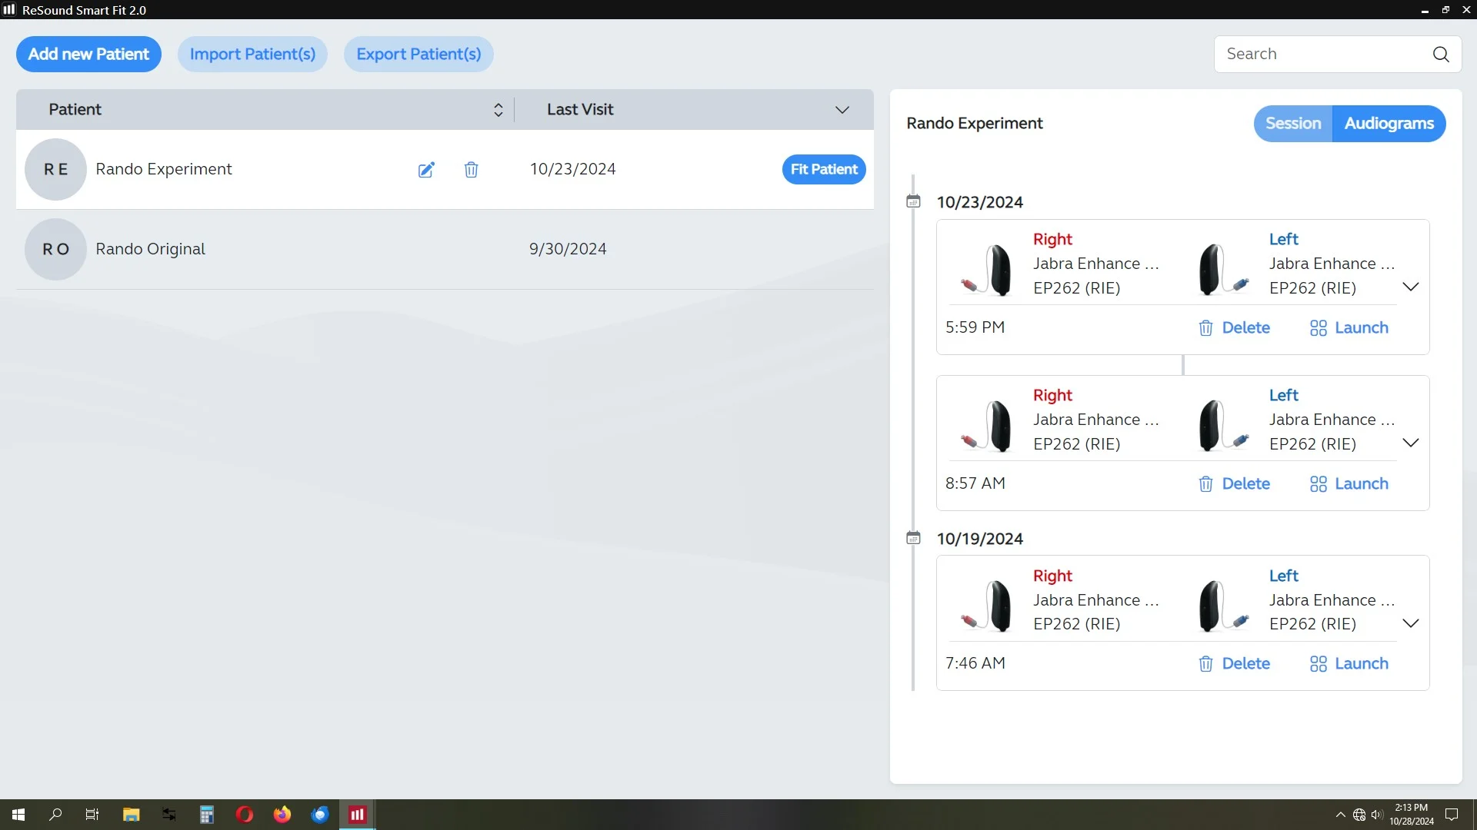Click the volume icon in system tray
This screenshot has height=830, width=1477.
[x=1376, y=815]
